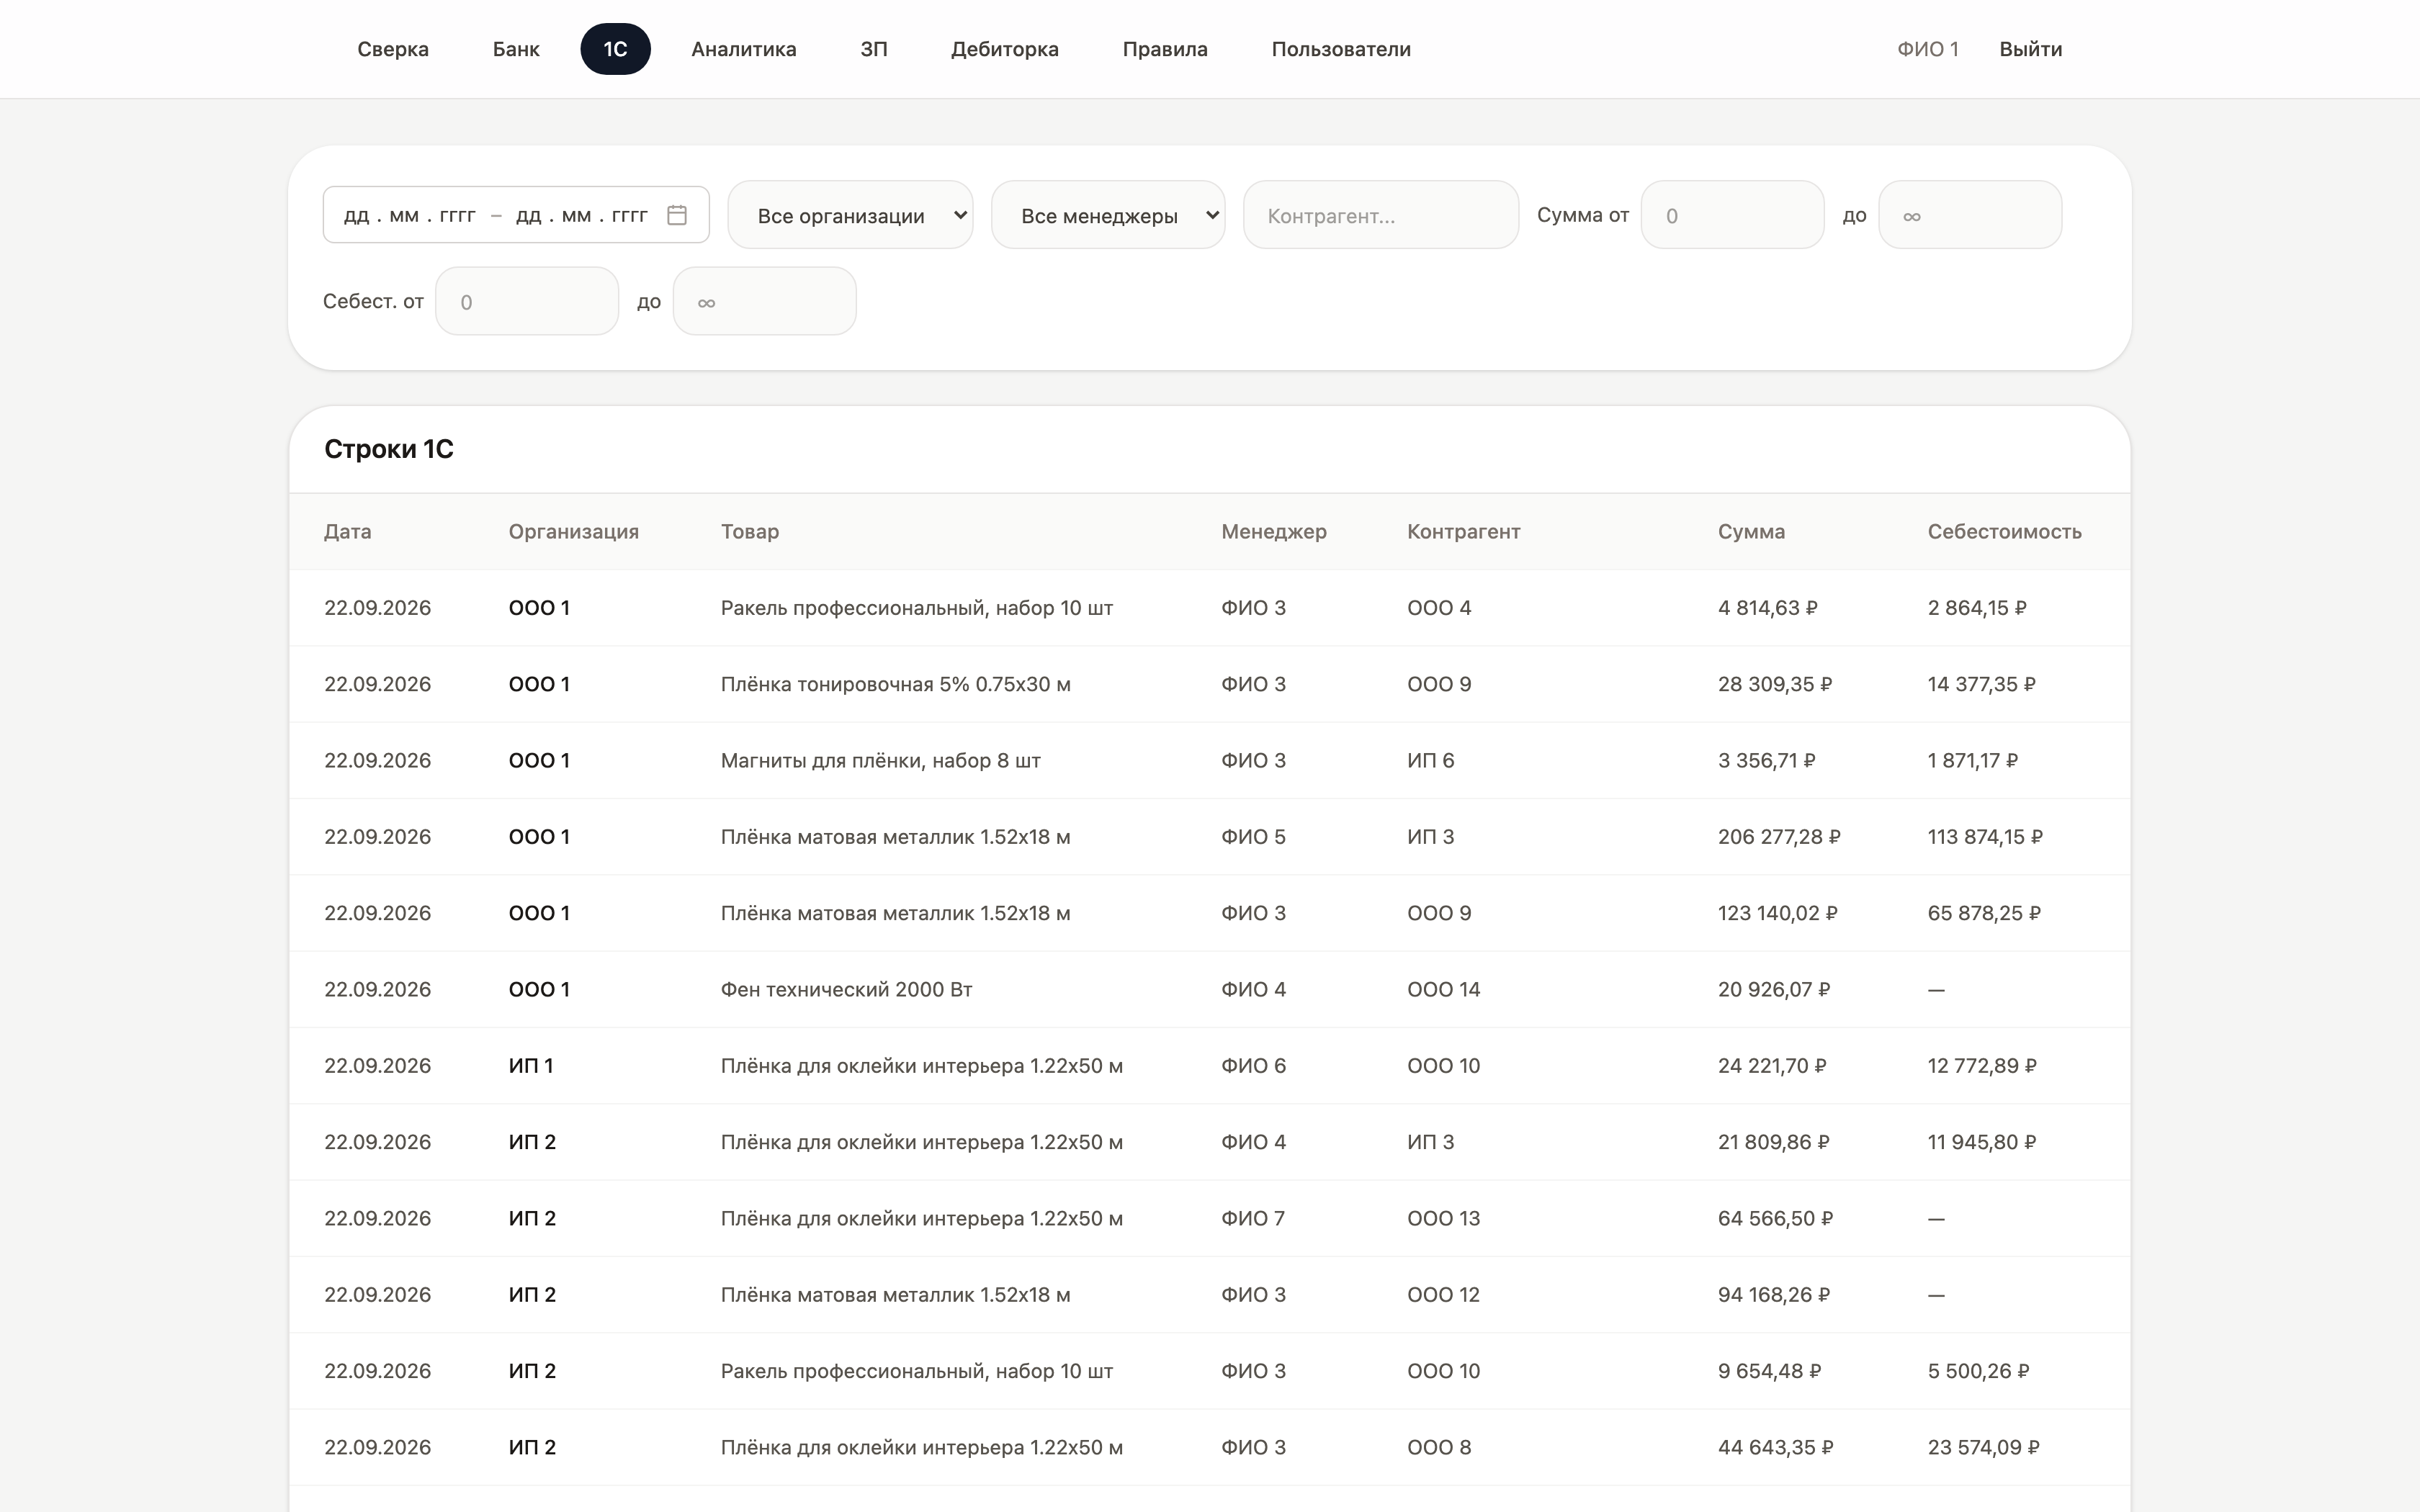The image size is (2420, 1512).
Task: Click the Сумма column header
Action: [x=1752, y=532]
